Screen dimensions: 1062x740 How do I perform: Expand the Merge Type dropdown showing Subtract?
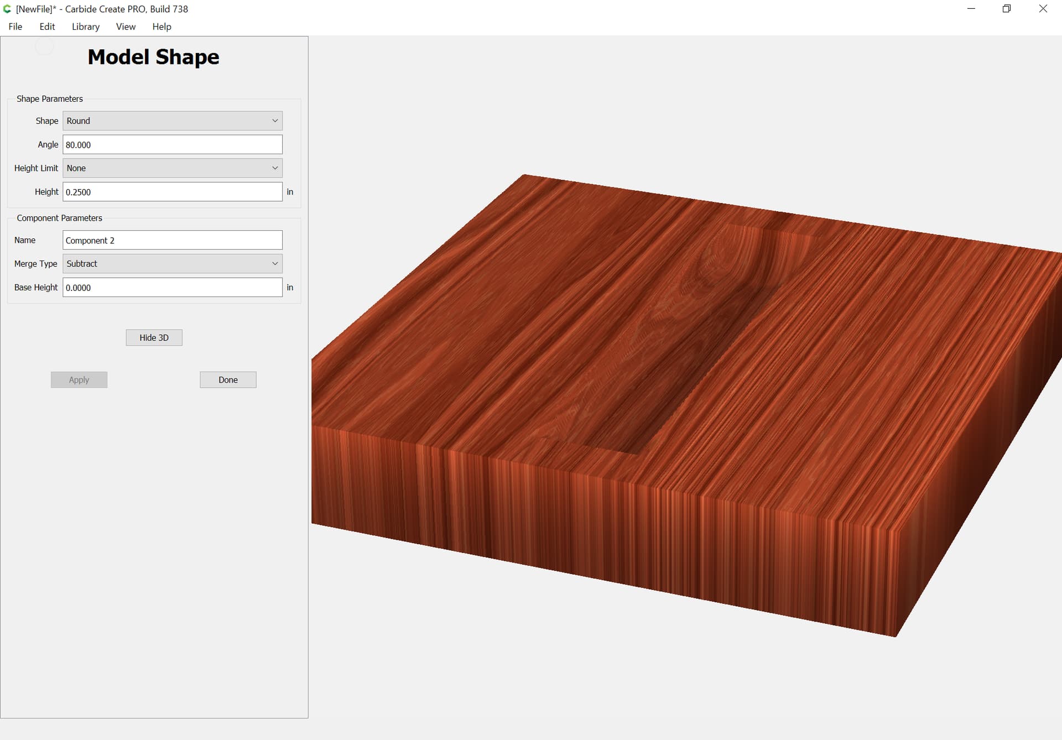click(173, 264)
